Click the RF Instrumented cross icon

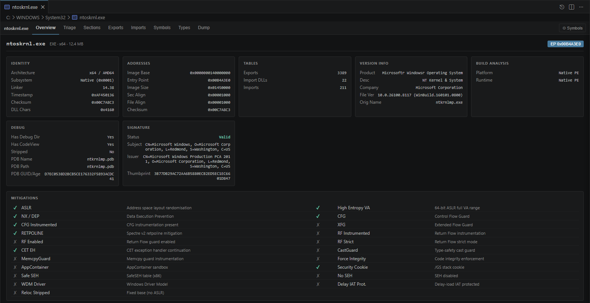(318, 233)
